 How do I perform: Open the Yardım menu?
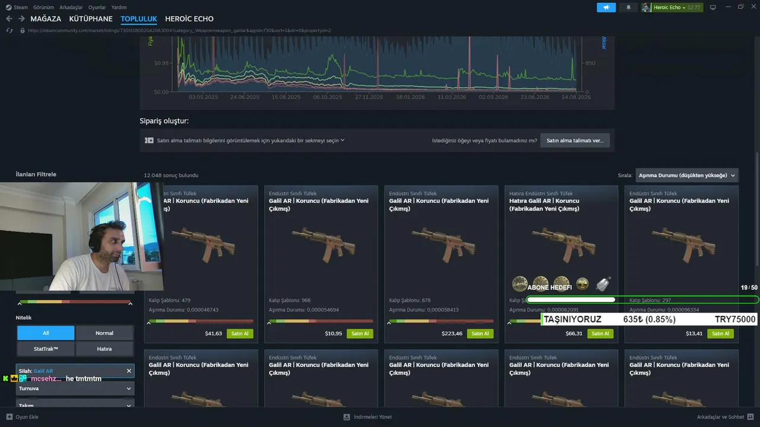tap(119, 7)
